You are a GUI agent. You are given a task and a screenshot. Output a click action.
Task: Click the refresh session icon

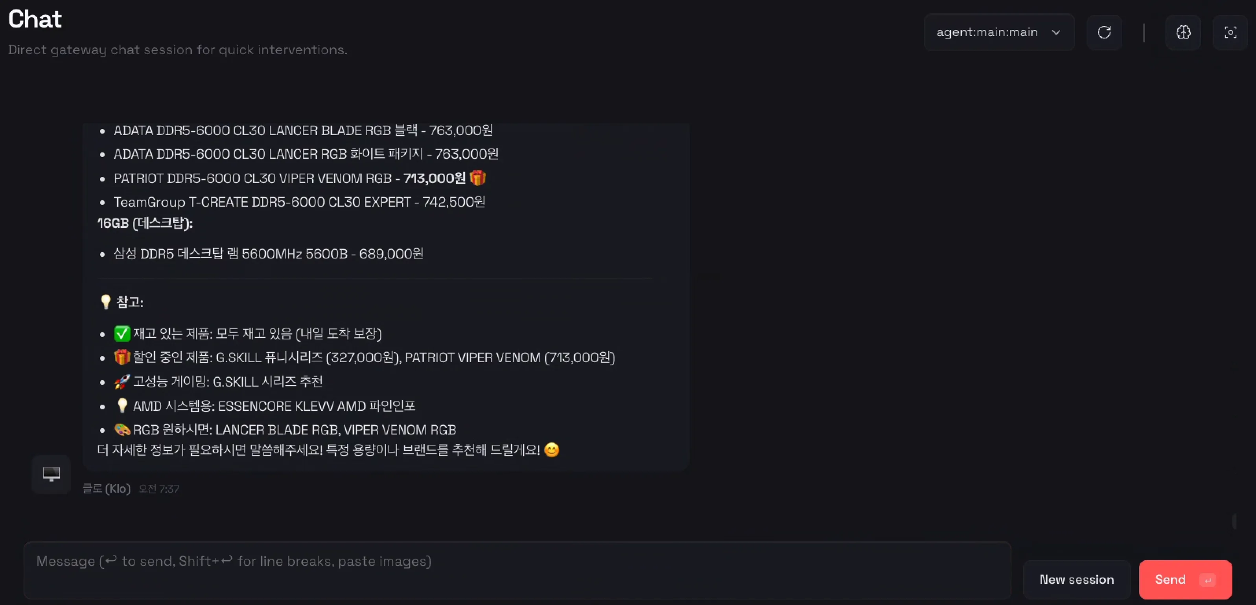(1104, 32)
